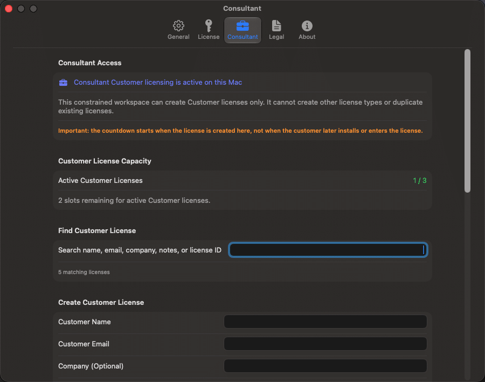This screenshot has height=382, width=485.
Task: Click the 'Consultant Access' heading
Action: pyautogui.click(x=89, y=63)
